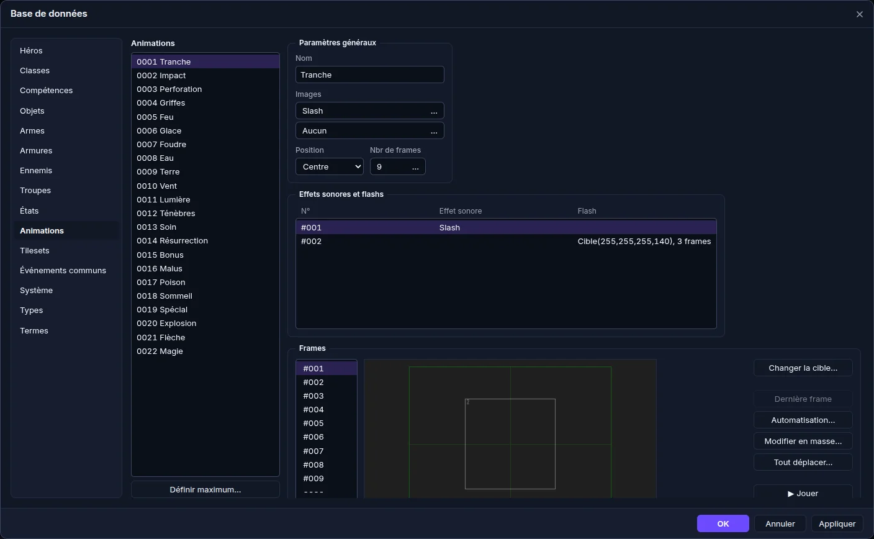Close the Base de données dialog
This screenshot has width=874, height=539.
click(x=859, y=14)
